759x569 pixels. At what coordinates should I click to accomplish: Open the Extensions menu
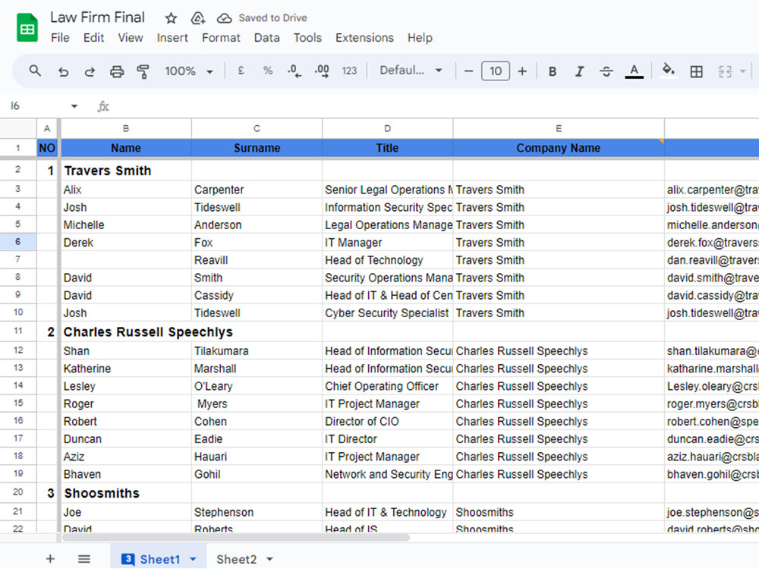364,38
